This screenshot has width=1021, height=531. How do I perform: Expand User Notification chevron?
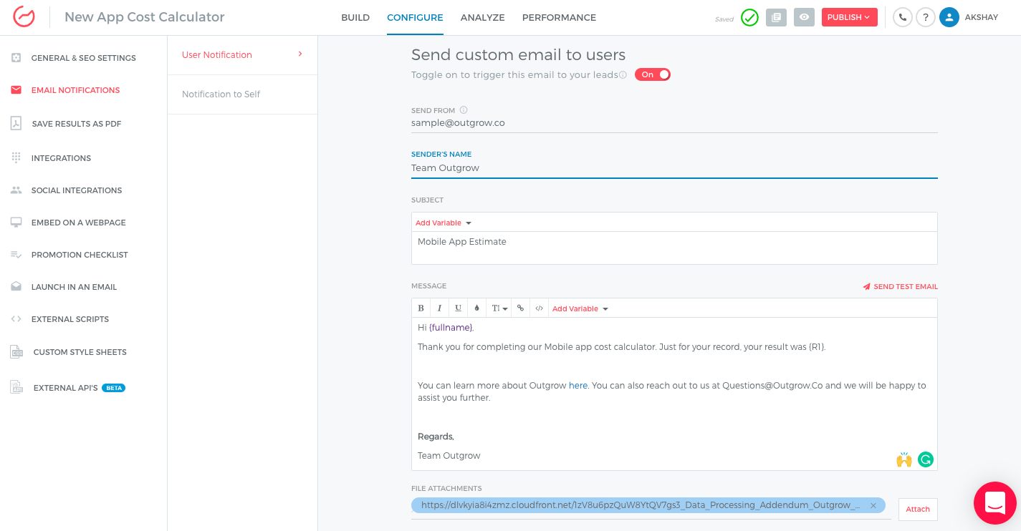tap(300, 54)
